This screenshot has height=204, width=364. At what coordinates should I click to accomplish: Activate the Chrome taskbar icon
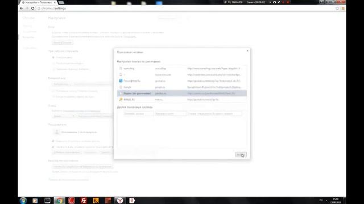(x=59, y=201)
